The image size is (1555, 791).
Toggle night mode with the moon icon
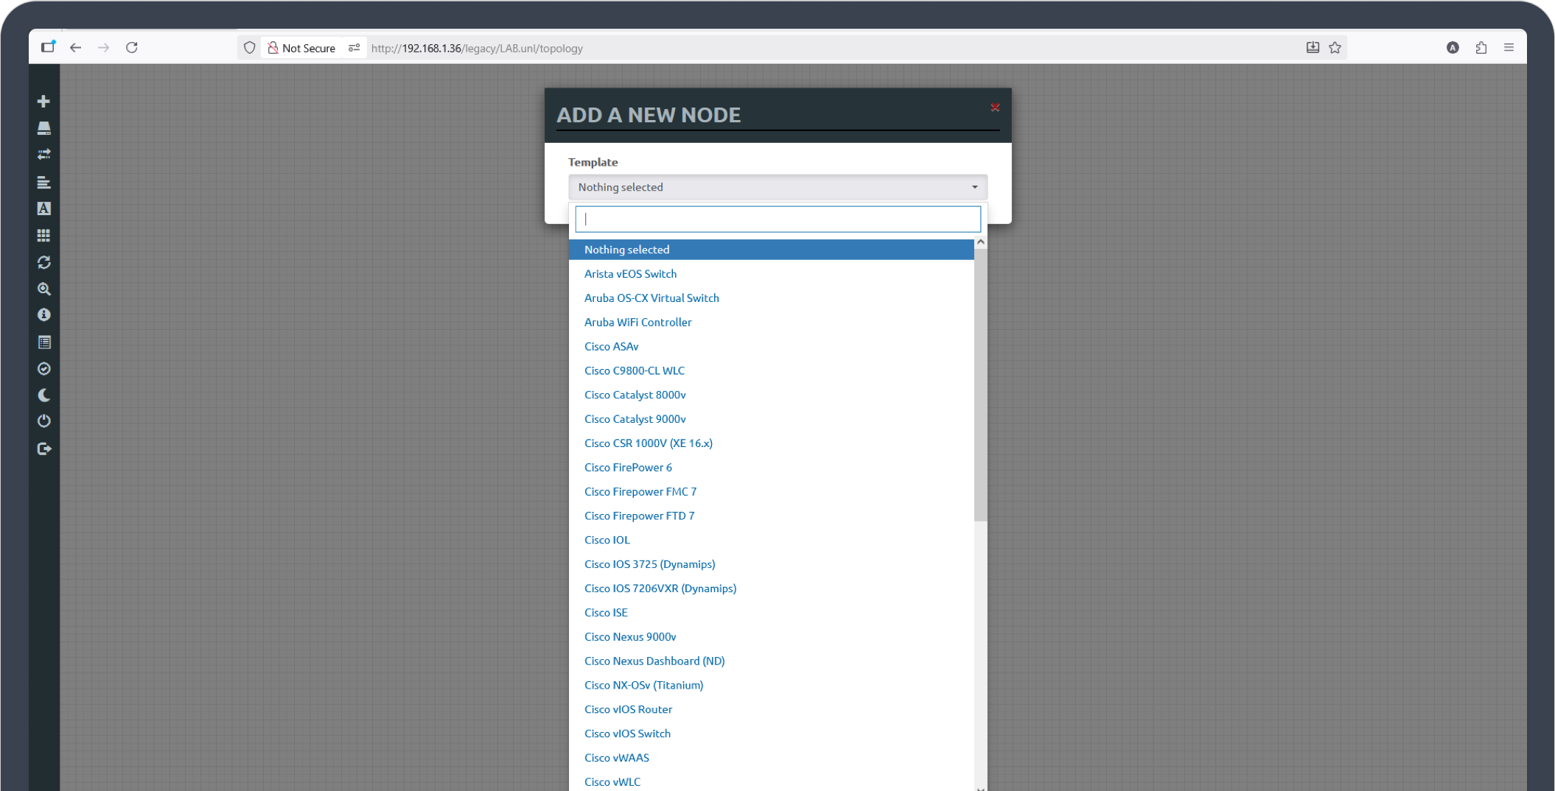[x=43, y=395]
